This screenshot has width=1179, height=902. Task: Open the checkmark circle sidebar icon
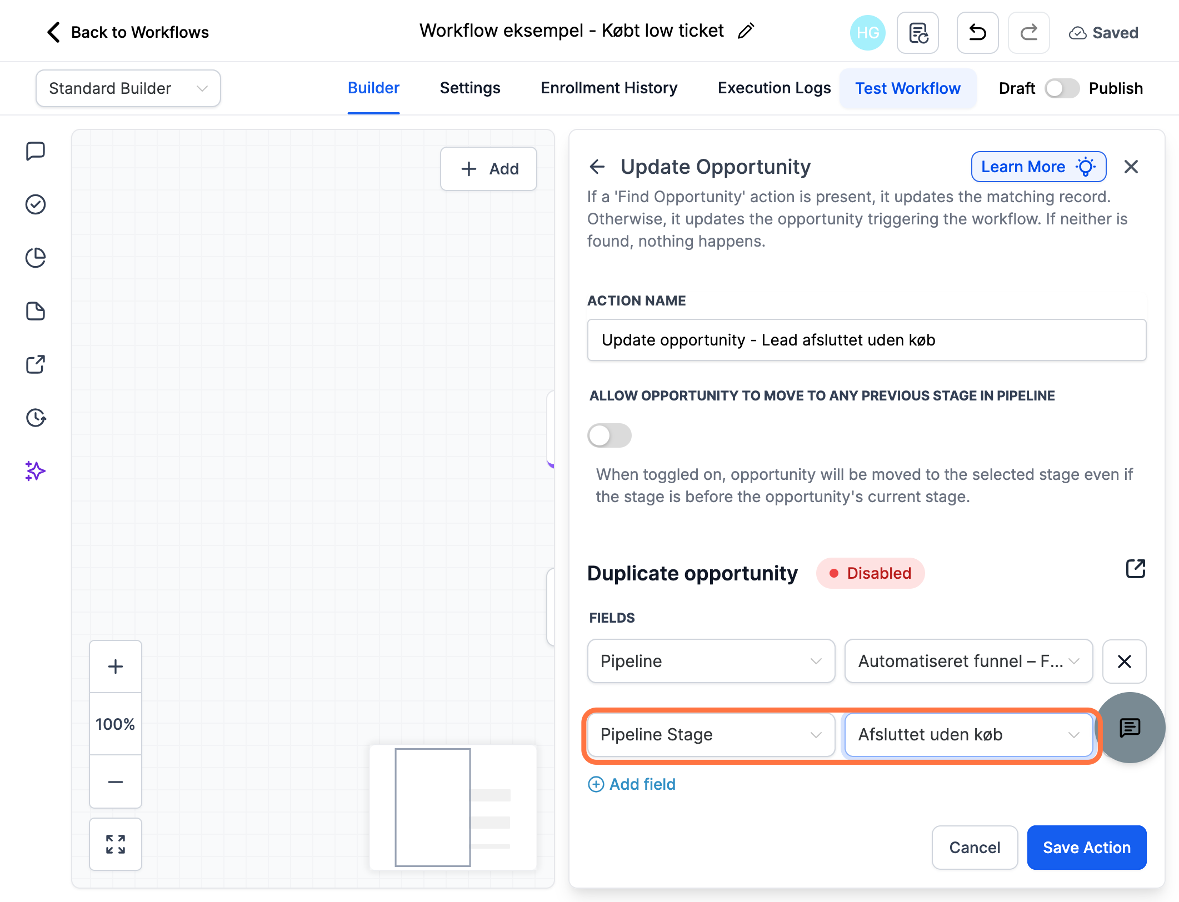(36, 204)
